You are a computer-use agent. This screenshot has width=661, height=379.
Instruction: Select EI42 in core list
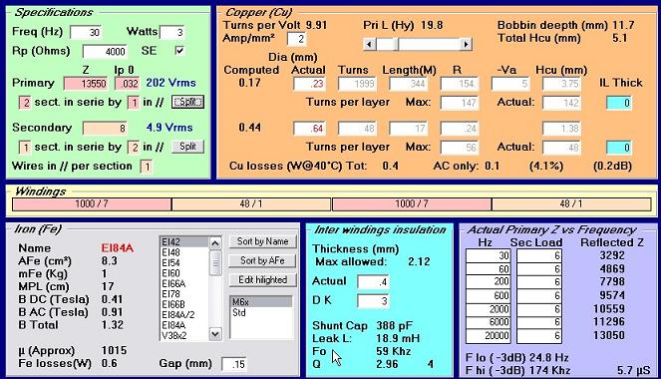[184, 242]
